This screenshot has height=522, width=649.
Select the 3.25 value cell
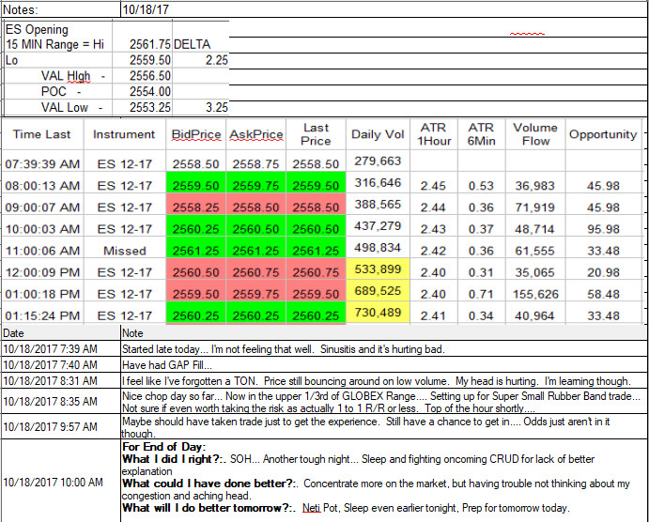click(x=217, y=107)
